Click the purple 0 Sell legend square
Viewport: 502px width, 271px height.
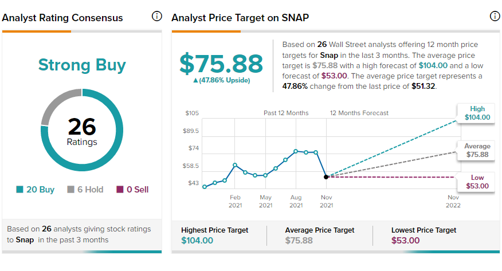tap(120, 190)
